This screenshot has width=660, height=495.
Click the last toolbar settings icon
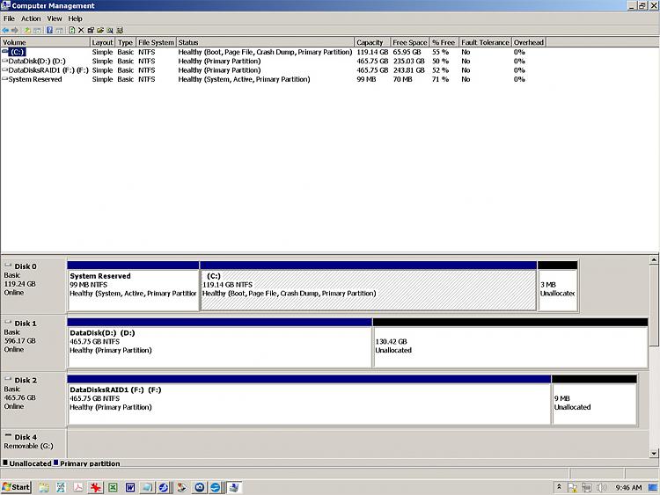pos(120,30)
